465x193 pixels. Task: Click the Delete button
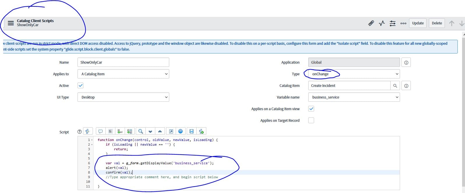pos(437,23)
